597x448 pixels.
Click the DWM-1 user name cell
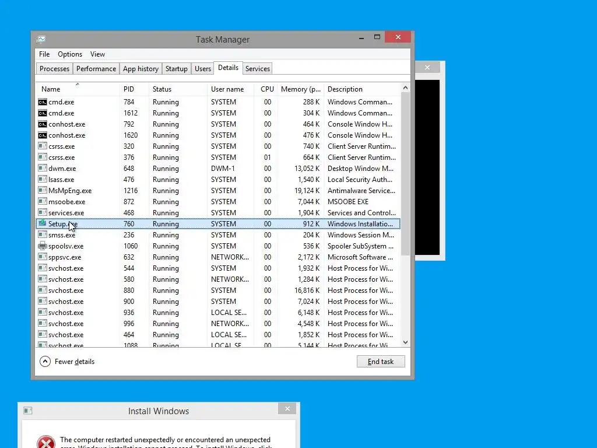click(223, 169)
